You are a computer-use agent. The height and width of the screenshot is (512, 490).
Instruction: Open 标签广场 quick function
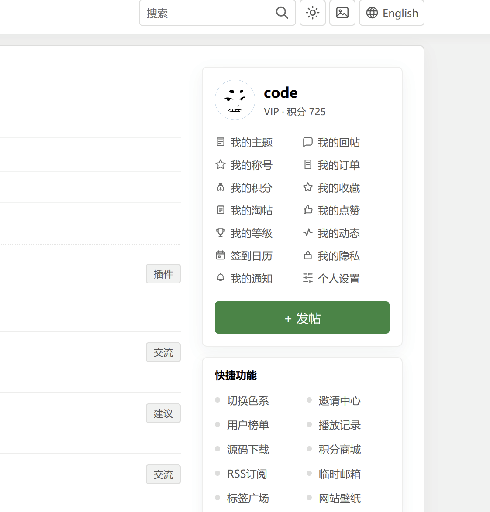(x=248, y=498)
